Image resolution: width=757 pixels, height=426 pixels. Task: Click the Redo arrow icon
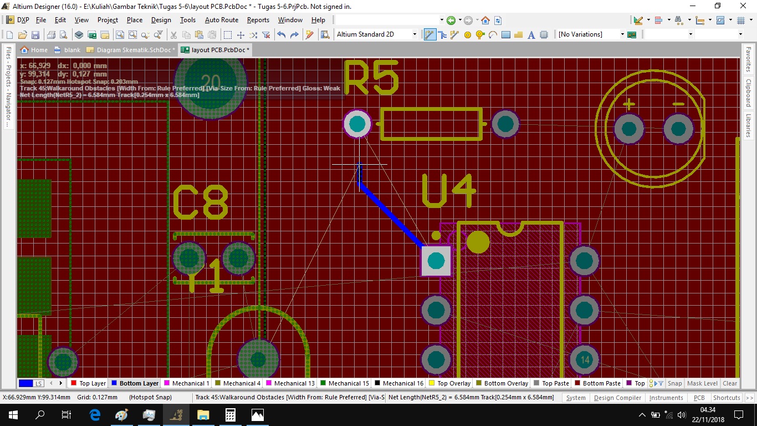294,35
